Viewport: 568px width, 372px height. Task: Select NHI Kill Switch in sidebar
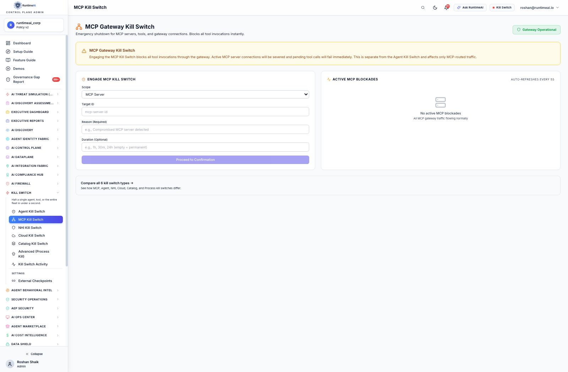36,228
